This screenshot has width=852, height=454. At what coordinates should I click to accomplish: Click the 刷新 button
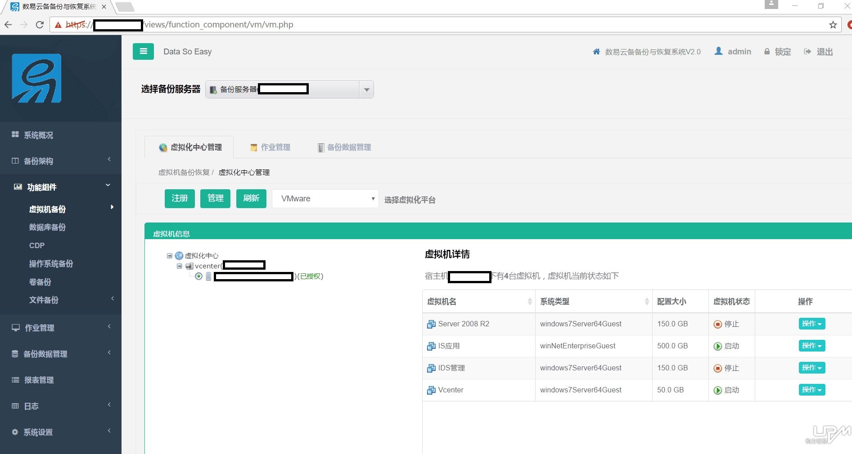click(251, 198)
